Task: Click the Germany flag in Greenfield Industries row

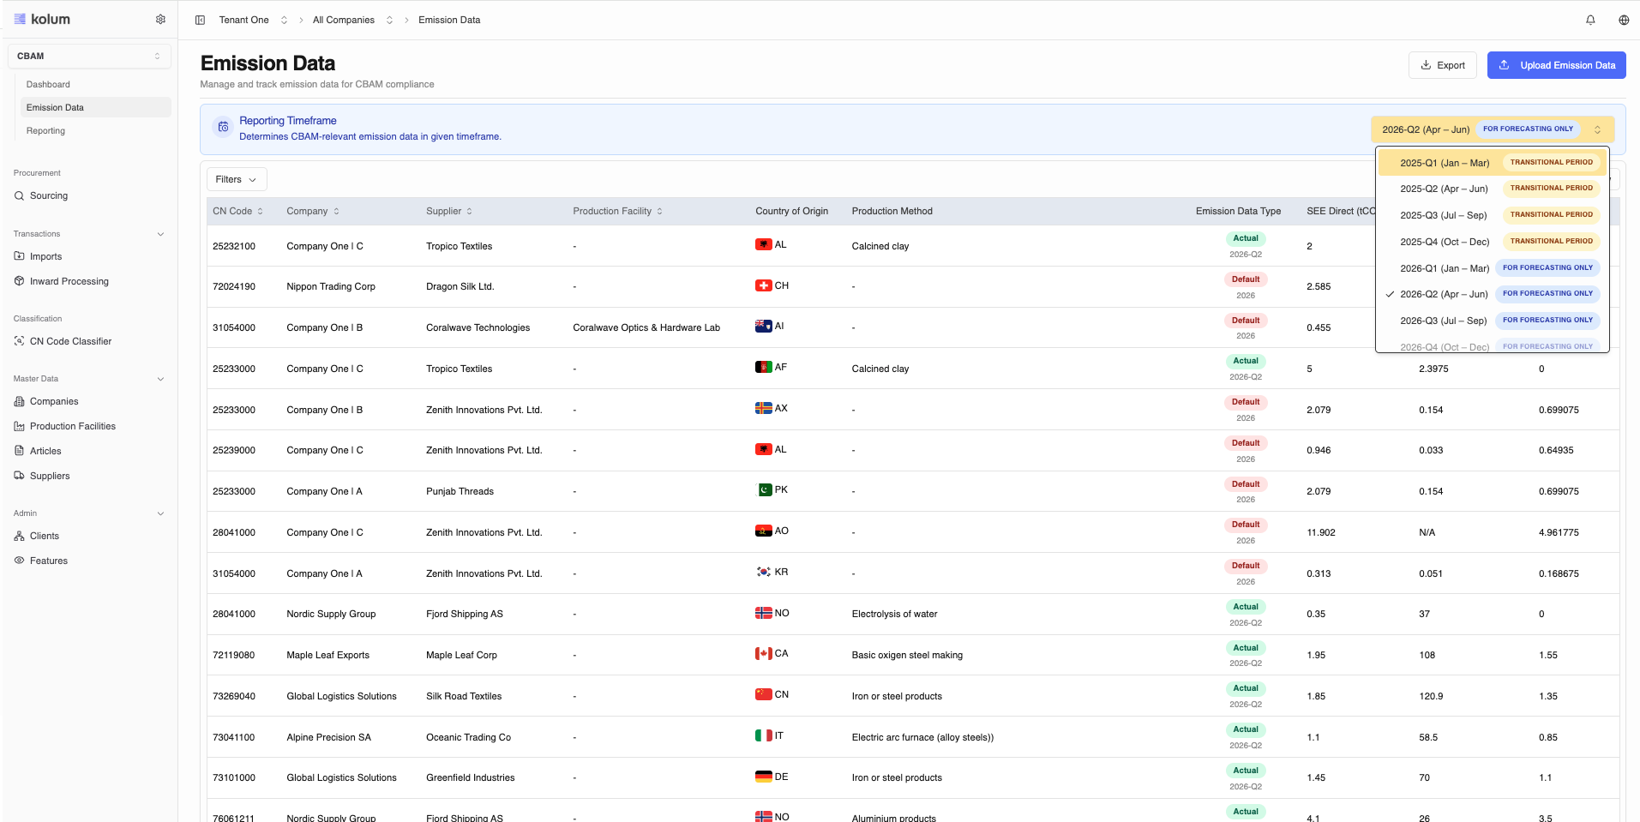Action: pos(763,777)
